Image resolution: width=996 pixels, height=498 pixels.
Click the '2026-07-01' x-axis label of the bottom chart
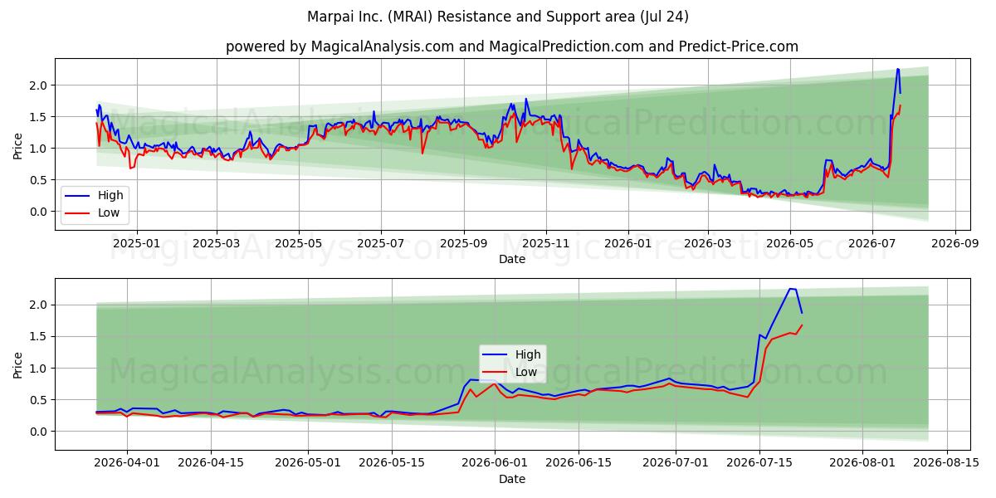coord(676,463)
